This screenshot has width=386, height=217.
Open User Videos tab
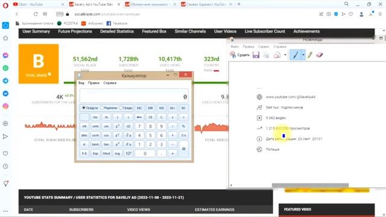[225, 31]
